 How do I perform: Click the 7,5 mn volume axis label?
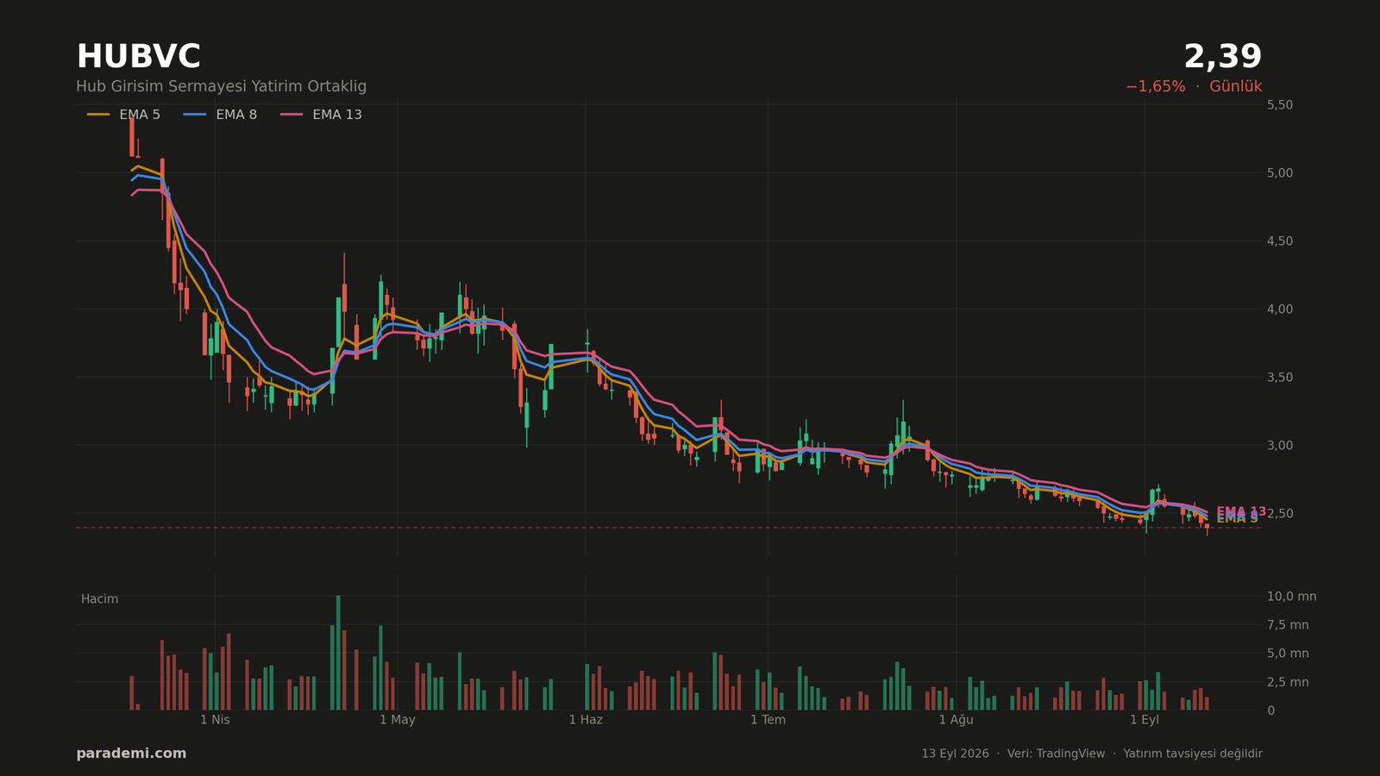1288,624
